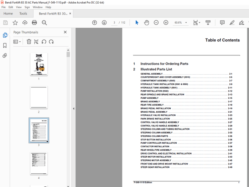Switch to the Tools tab
249x187 pixels.
tap(23, 14)
